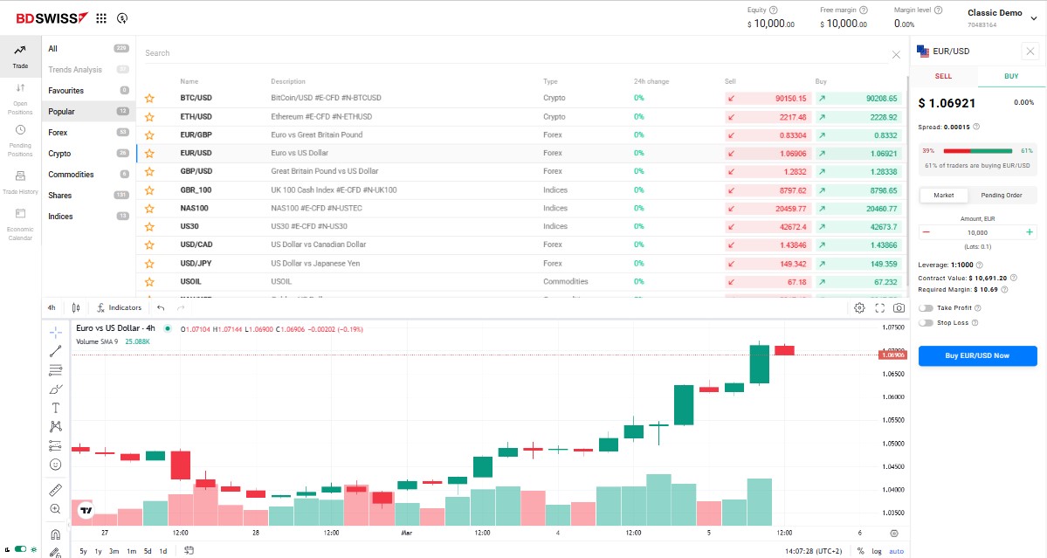The height and width of the screenshot is (558, 1047).
Task: Open the candlestick chart type selector
Action: coord(76,307)
